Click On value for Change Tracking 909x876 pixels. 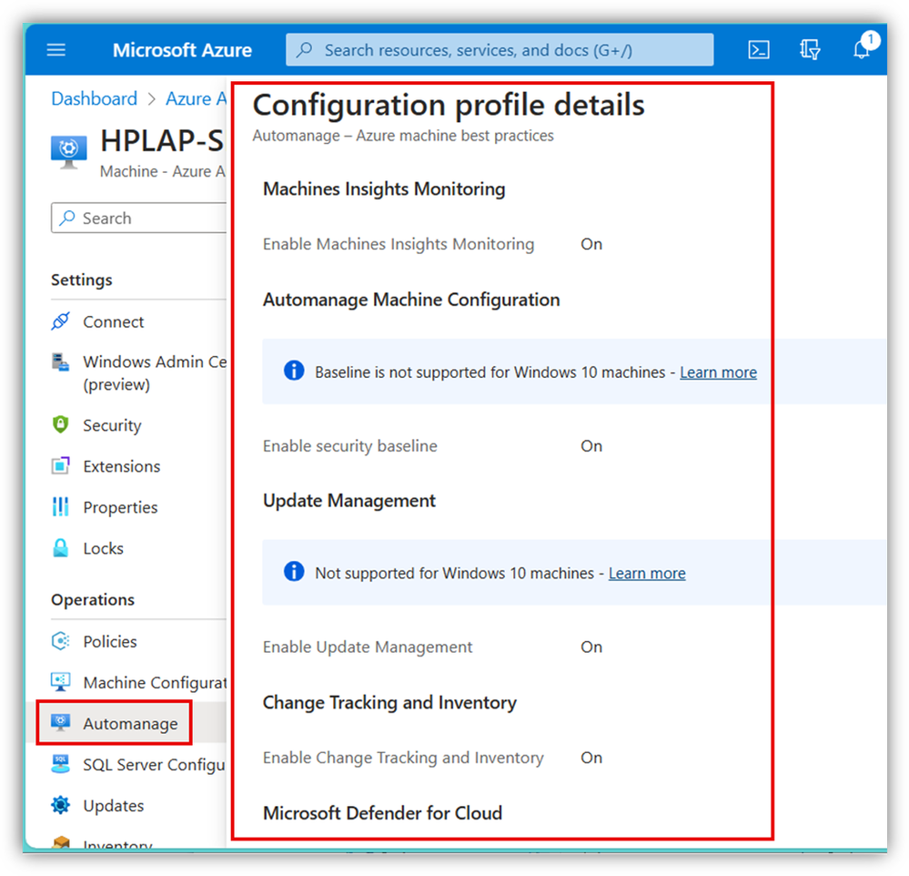click(591, 758)
